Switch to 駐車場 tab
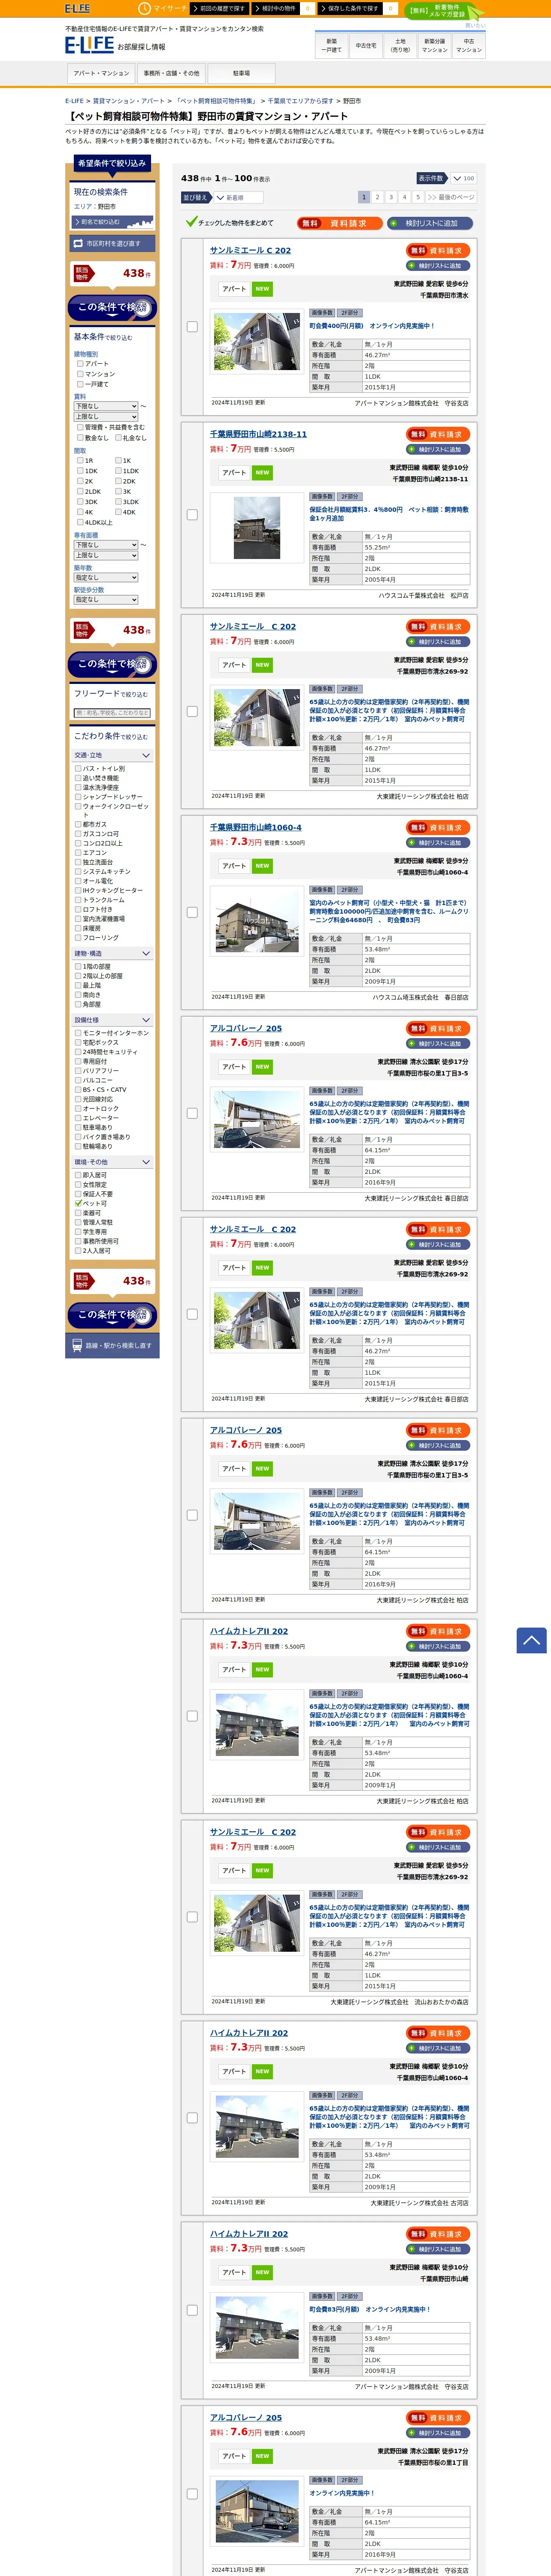The width and height of the screenshot is (551, 2576). click(x=241, y=73)
